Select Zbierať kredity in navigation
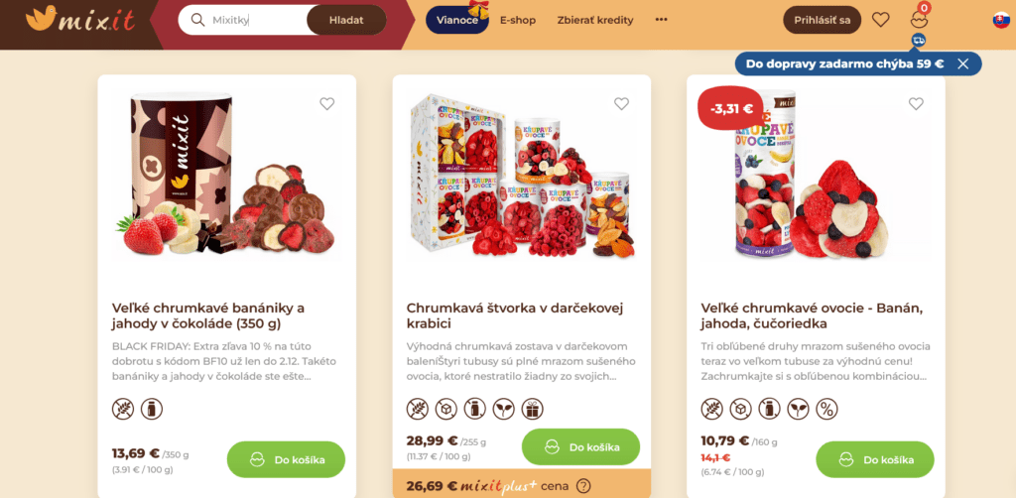 click(595, 20)
